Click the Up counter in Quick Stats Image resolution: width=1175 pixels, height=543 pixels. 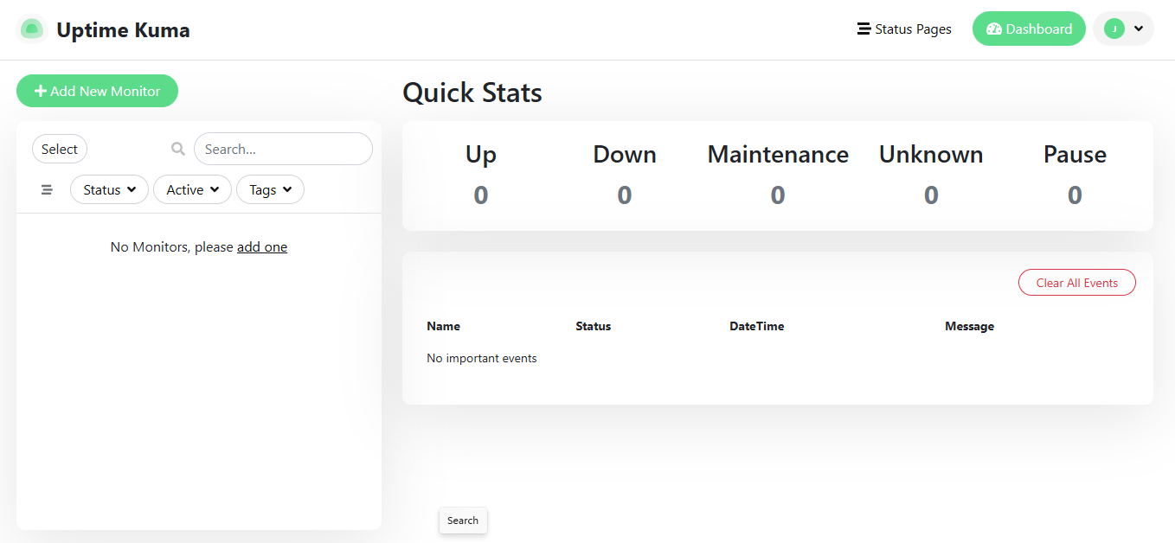coord(480,173)
